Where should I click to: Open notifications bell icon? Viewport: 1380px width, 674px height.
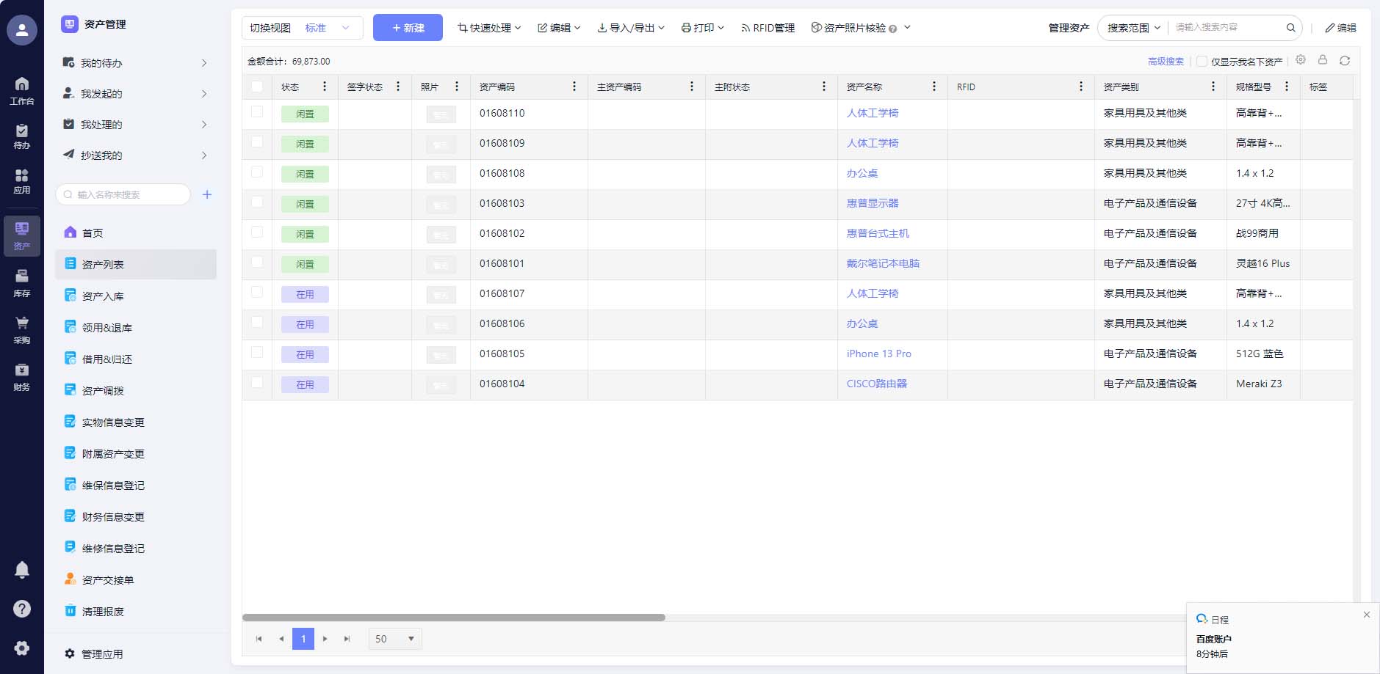tap(22, 570)
